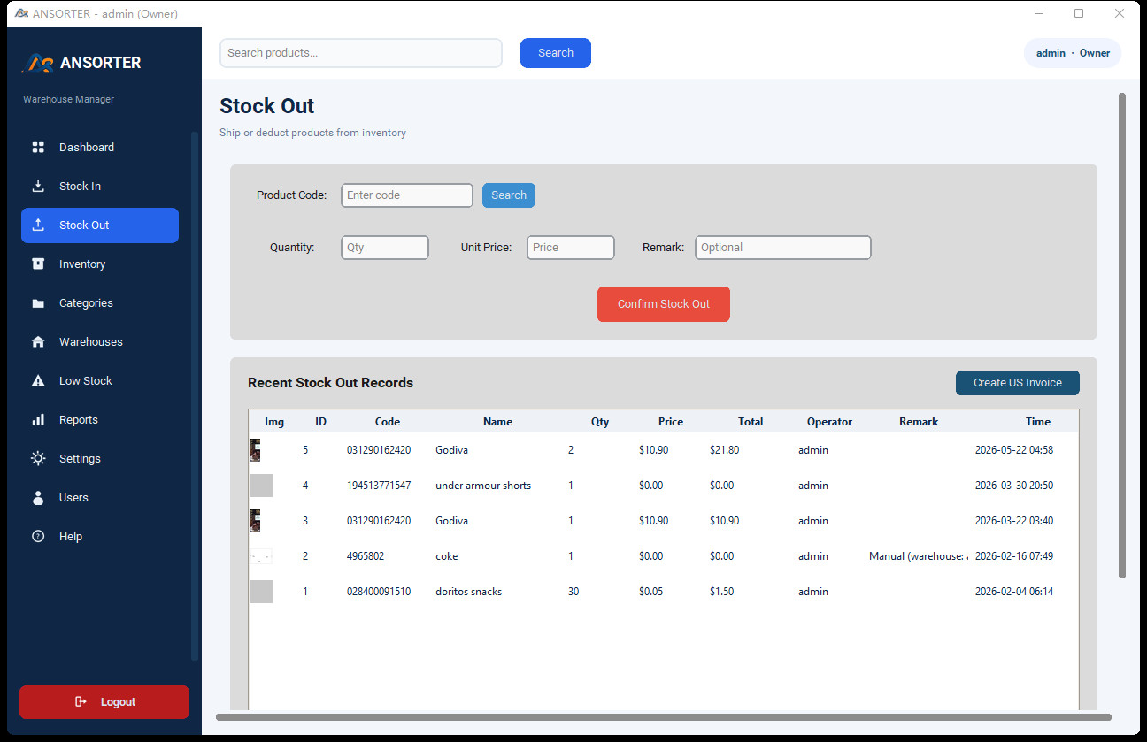Click the ANSORTER title bar app icon
The height and width of the screenshot is (742, 1147).
(21, 13)
